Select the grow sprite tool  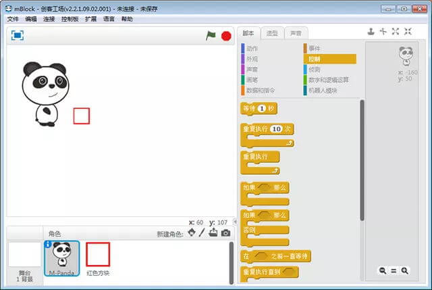396,32
